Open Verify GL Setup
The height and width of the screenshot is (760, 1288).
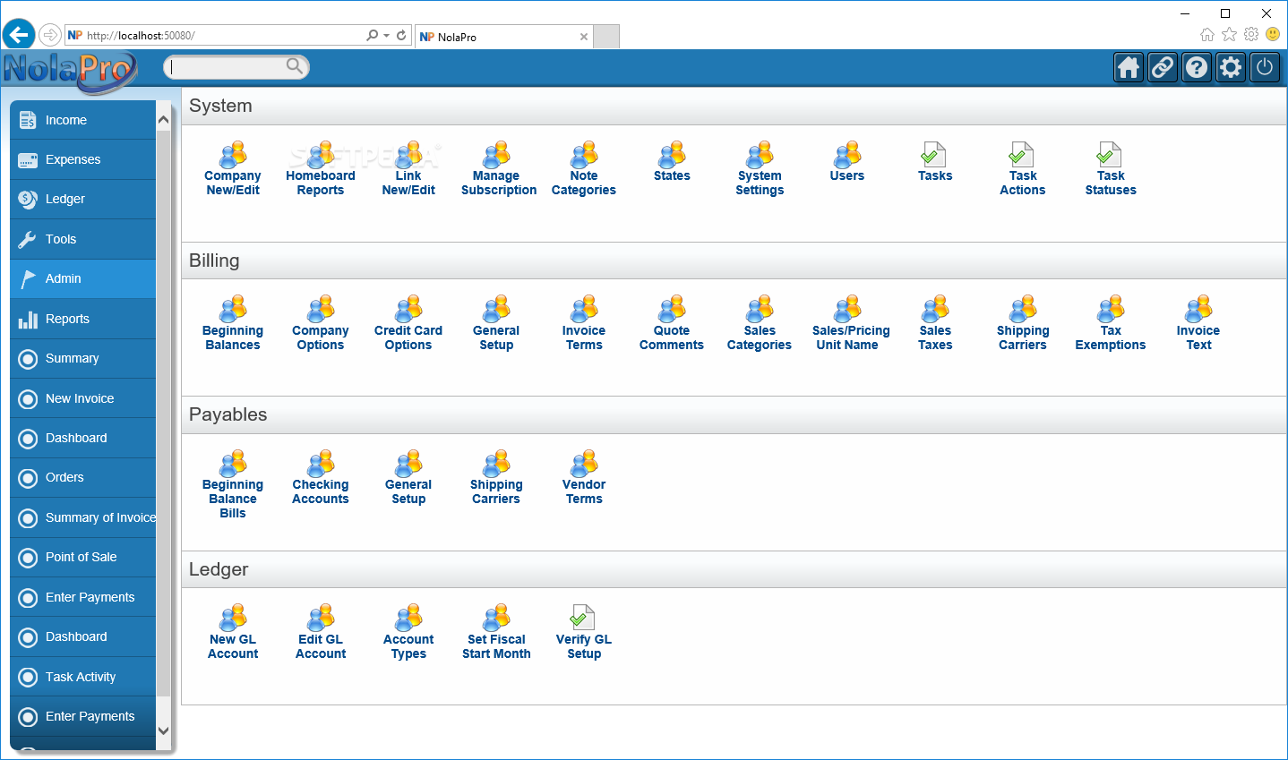click(x=584, y=632)
